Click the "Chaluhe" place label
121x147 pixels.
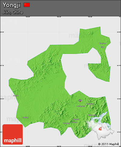click(25, 117)
